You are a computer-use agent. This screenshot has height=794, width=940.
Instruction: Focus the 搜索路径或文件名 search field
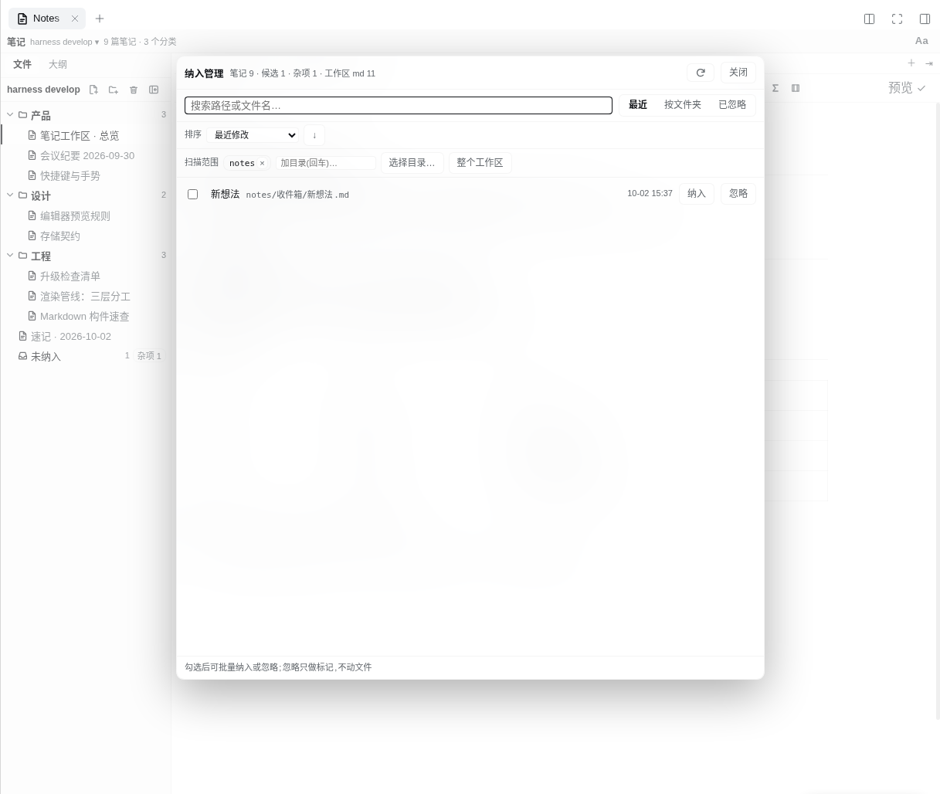click(x=399, y=105)
